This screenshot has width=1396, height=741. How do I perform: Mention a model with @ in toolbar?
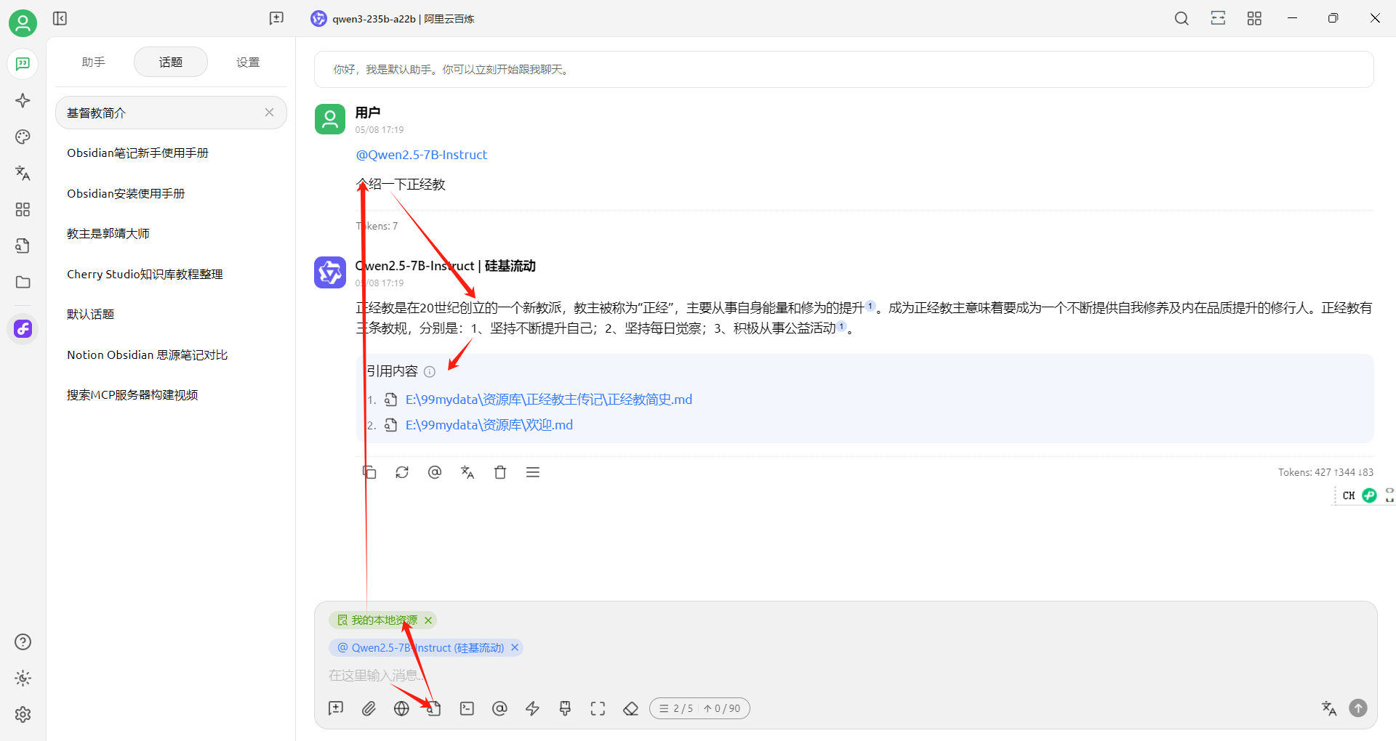point(500,708)
